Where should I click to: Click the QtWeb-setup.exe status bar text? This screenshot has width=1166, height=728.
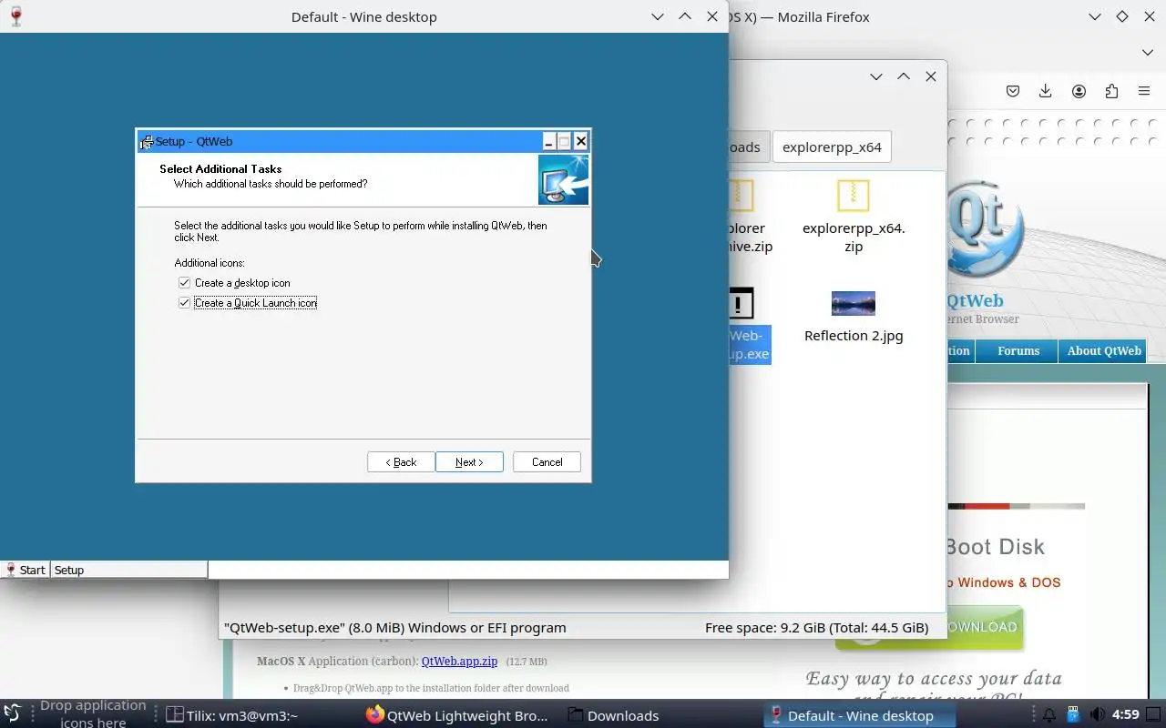click(x=395, y=627)
